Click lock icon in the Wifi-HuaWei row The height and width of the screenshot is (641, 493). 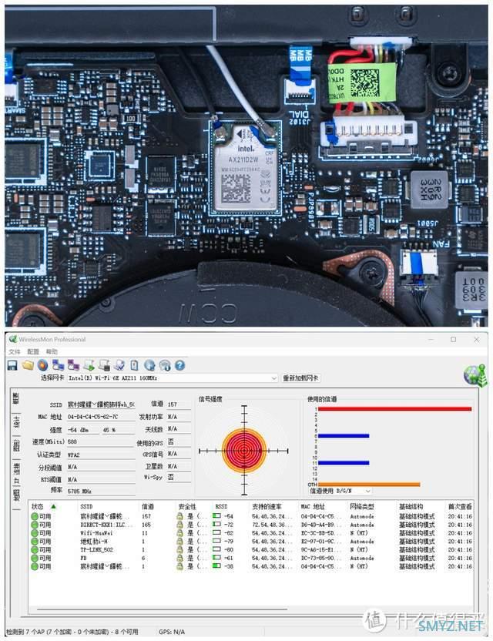(179, 533)
